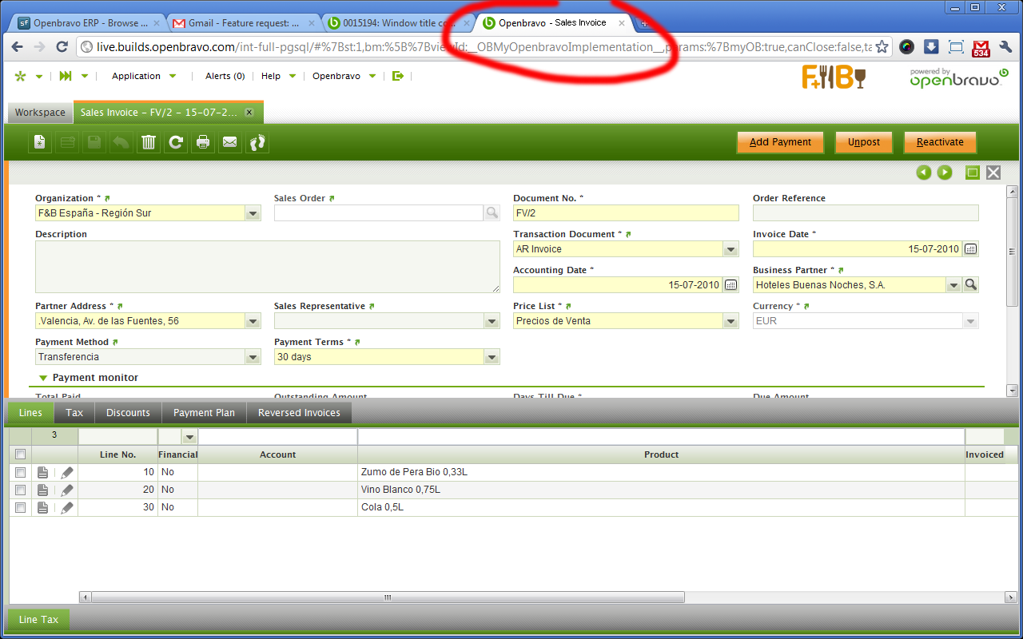
Task: Click the Document No. field
Action: click(626, 213)
